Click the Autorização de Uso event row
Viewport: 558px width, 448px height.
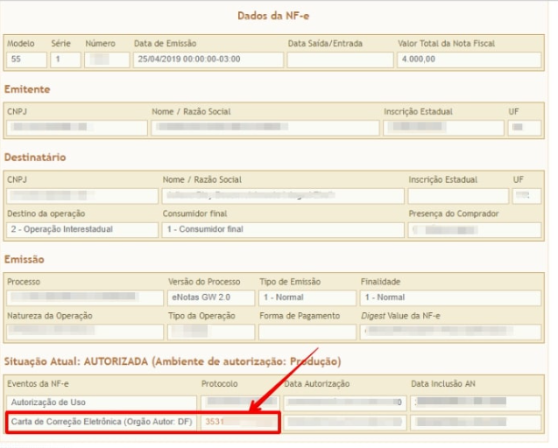point(101,402)
